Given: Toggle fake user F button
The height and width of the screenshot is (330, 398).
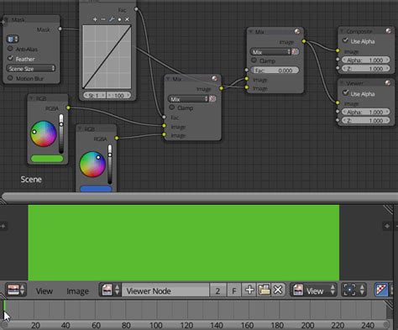Looking at the screenshot, I should pyautogui.click(x=234, y=290).
